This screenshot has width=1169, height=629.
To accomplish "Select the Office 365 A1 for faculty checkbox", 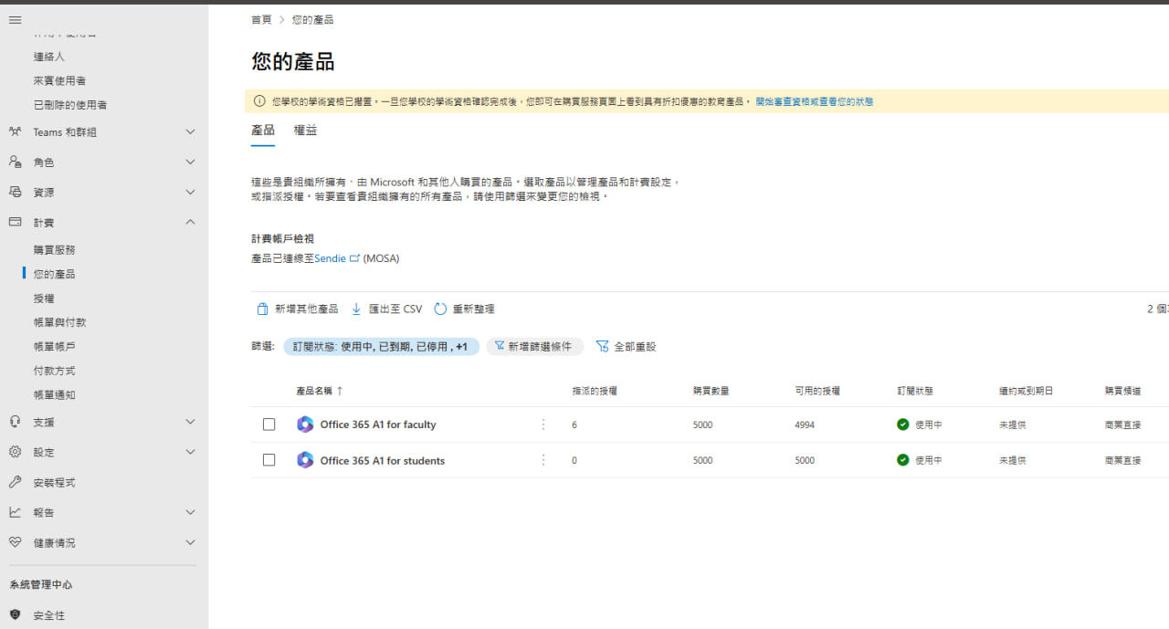I will click(x=269, y=425).
